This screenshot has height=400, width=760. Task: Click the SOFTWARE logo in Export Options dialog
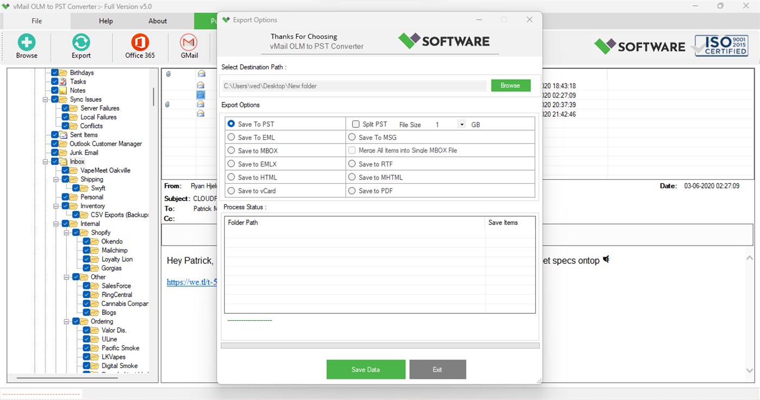(444, 40)
